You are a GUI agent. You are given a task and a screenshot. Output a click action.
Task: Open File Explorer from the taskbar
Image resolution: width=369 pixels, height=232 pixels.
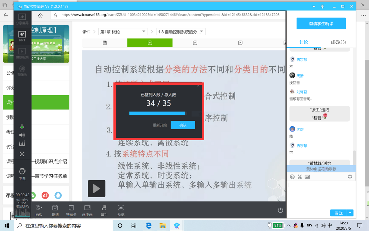[162, 226]
